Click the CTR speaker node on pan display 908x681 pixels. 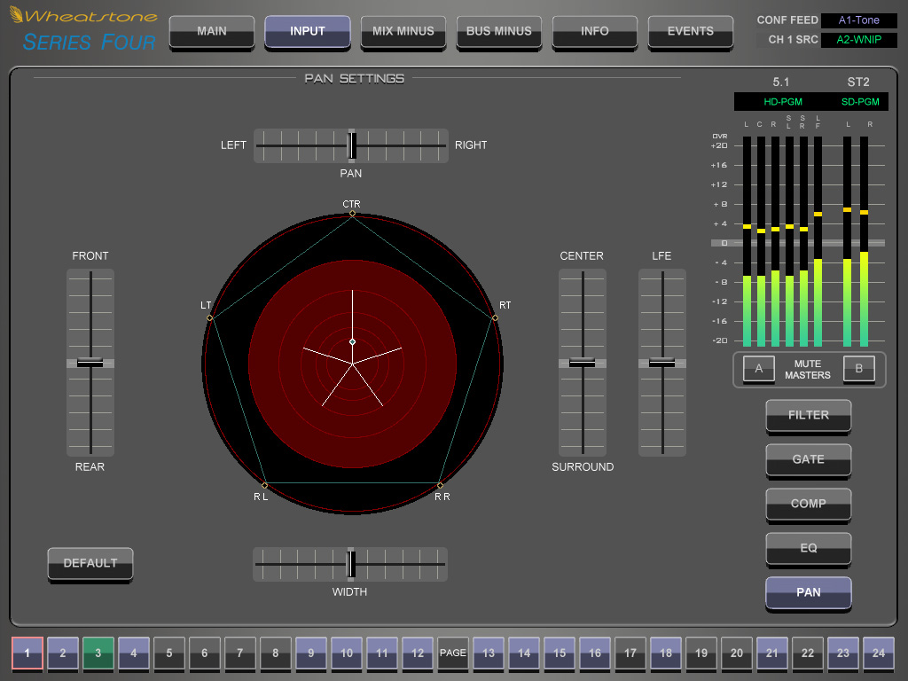pyautogui.click(x=352, y=214)
